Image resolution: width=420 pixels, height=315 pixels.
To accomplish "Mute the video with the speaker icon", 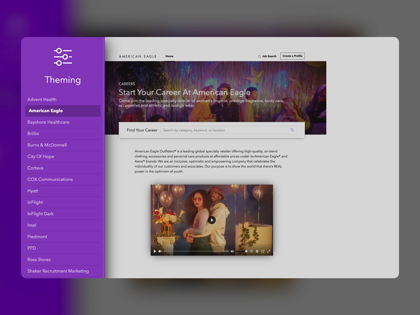I will pyautogui.click(x=232, y=251).
